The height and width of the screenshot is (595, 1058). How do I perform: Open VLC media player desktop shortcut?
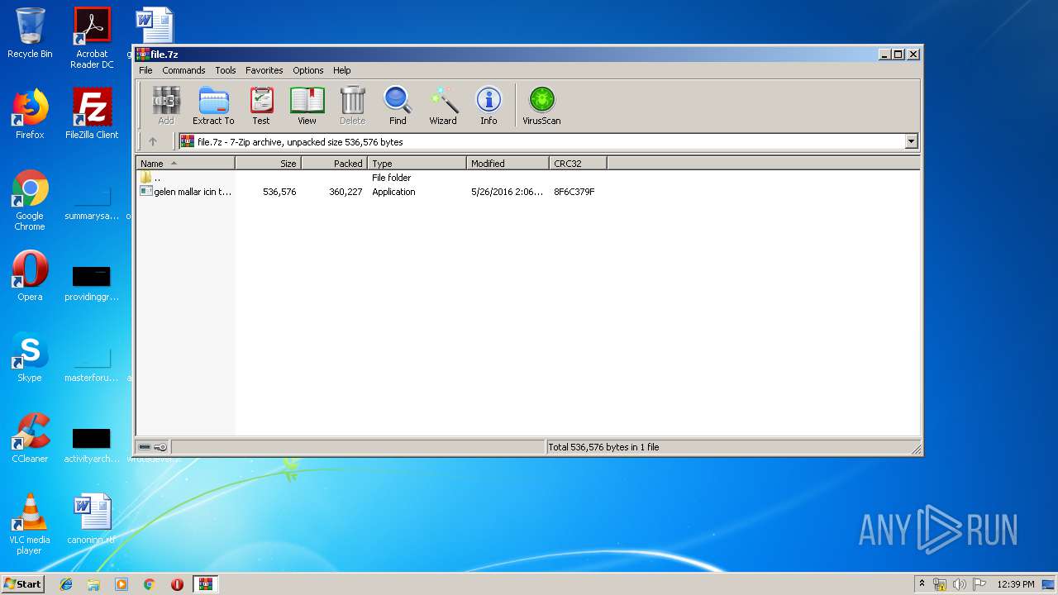(x=30, y=525)
